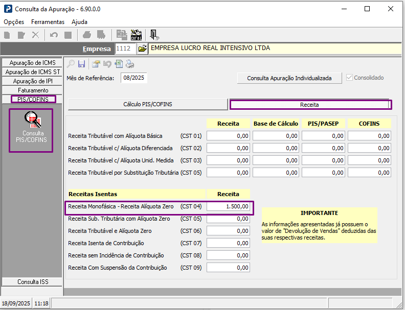Click the magnifying glass search icon
405x310 pixels.
(71, 64)
